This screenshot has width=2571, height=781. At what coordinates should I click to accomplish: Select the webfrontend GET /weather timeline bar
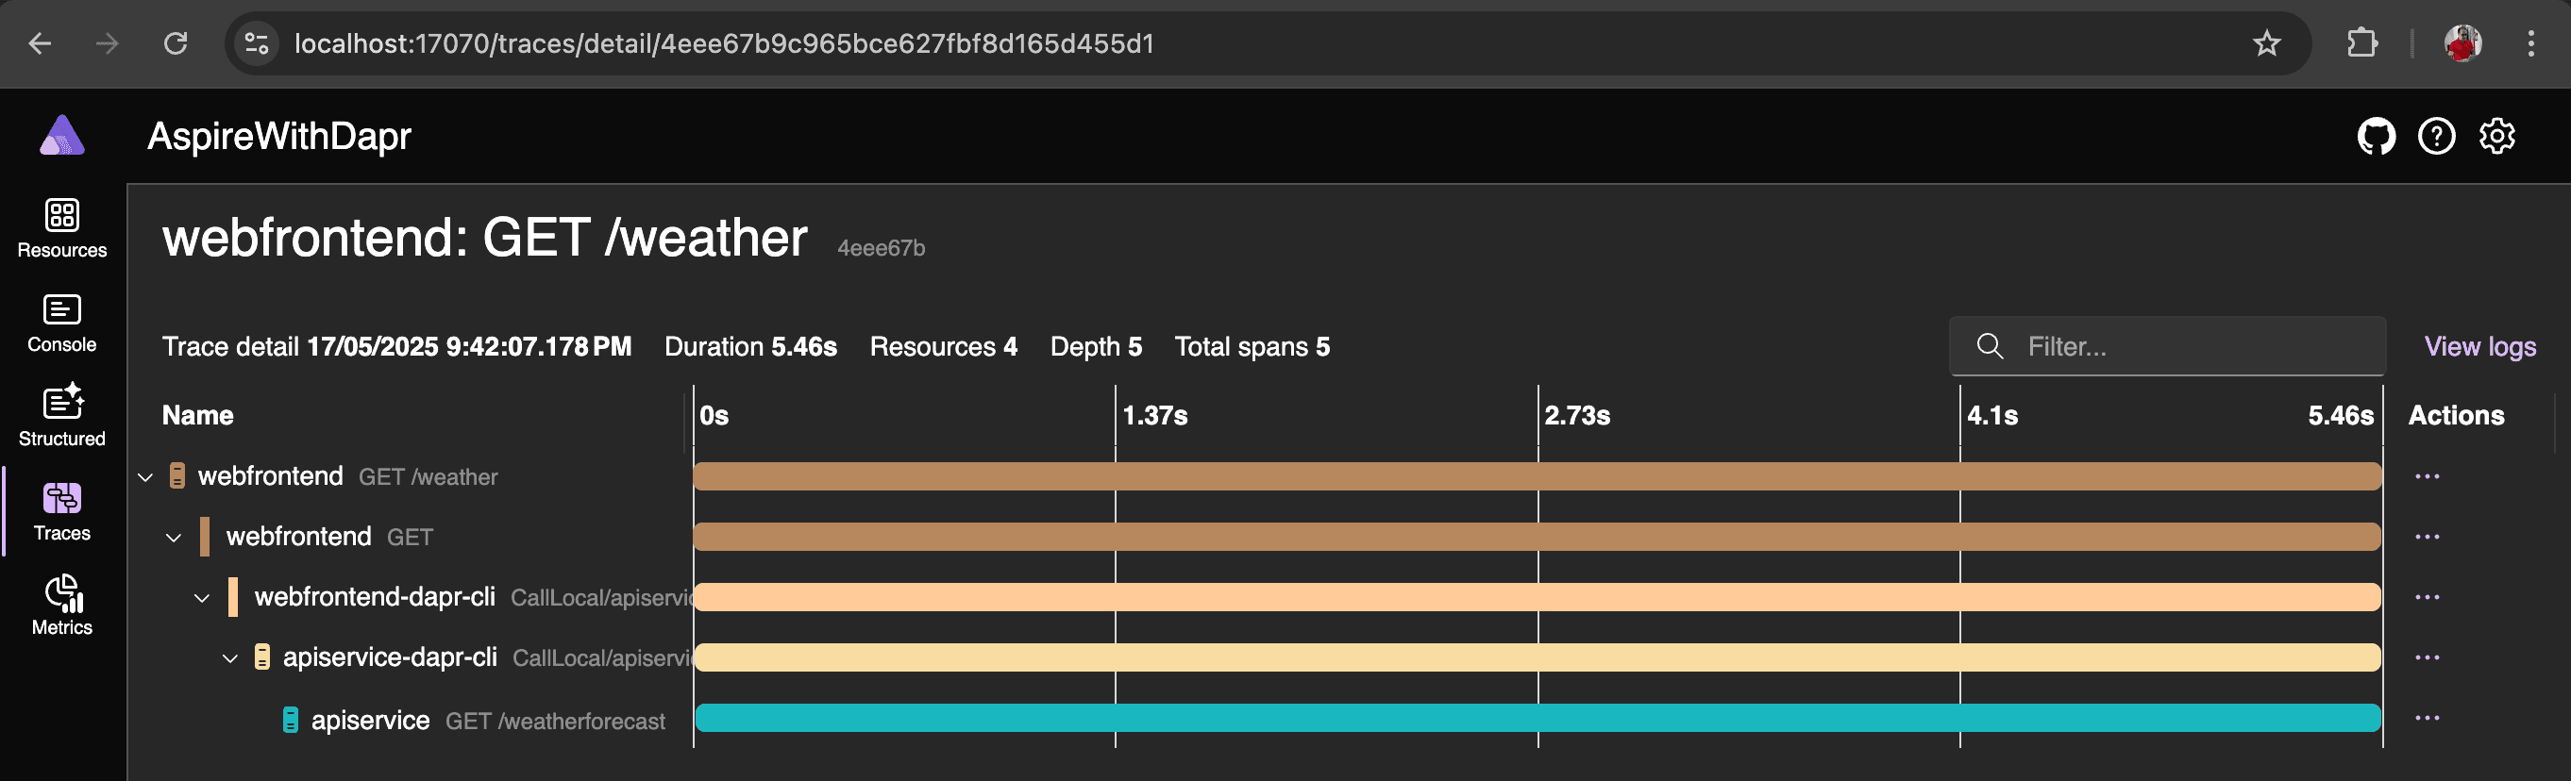pyautogui.click(x=1538, y=476)
